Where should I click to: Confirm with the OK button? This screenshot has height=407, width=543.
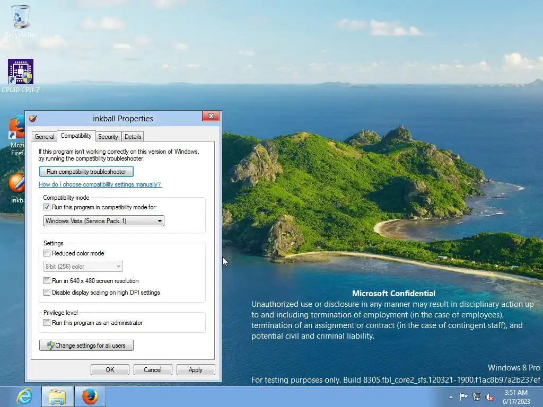(110, 369)
